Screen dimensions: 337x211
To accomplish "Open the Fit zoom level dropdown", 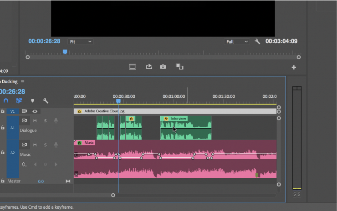I will click(x=81, y=42).
